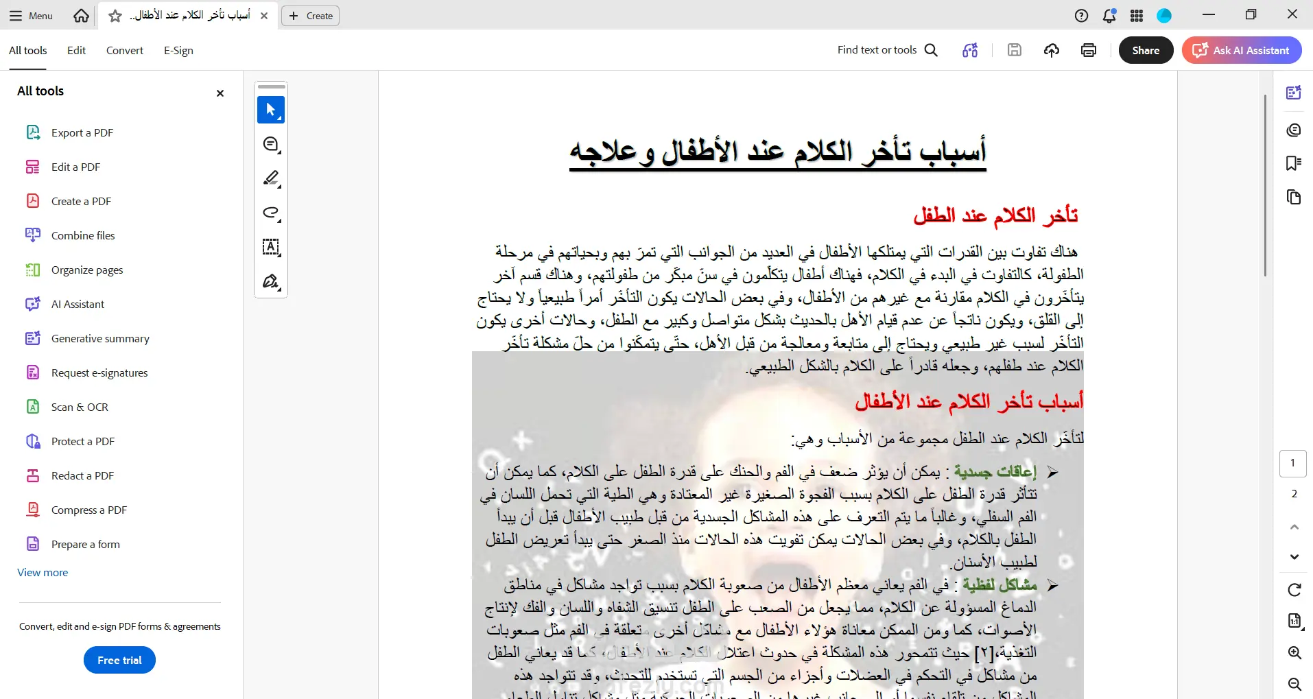Open the apps grid launcher
Viewport: 1313px width, 699px height.
click(x=1137, y=16)
